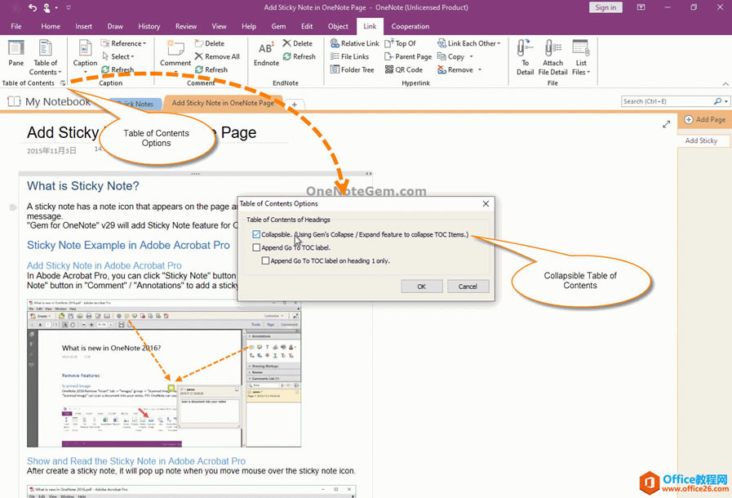Click the Acrobat screenshot image in note
This screenshot has width=732, height=498.
[164, 373]
